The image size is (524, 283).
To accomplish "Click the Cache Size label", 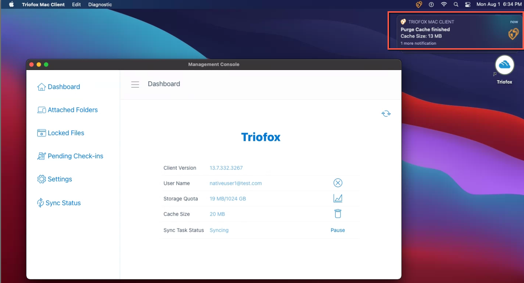I will click(x=177, y=214).
